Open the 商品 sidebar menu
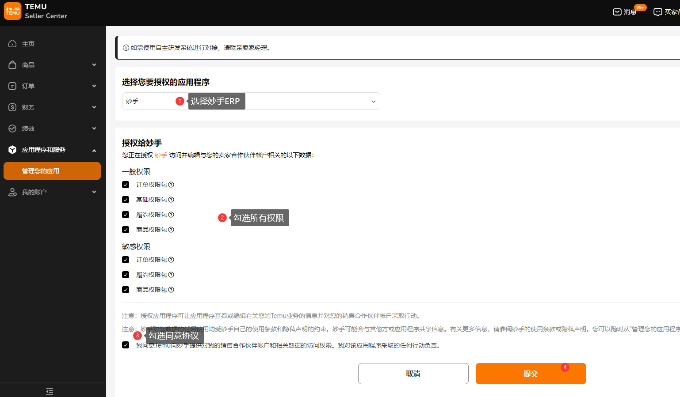This screenshot has width=680, height=397. click(x=53, y=65)
